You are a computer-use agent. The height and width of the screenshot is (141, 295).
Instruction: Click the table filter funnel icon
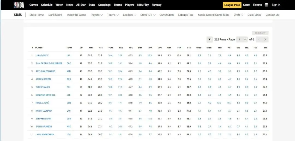210,39
